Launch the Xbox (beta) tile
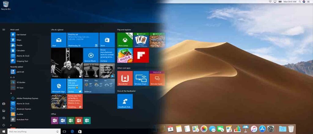Screen dimensions: 313x134 coord(125,40)
